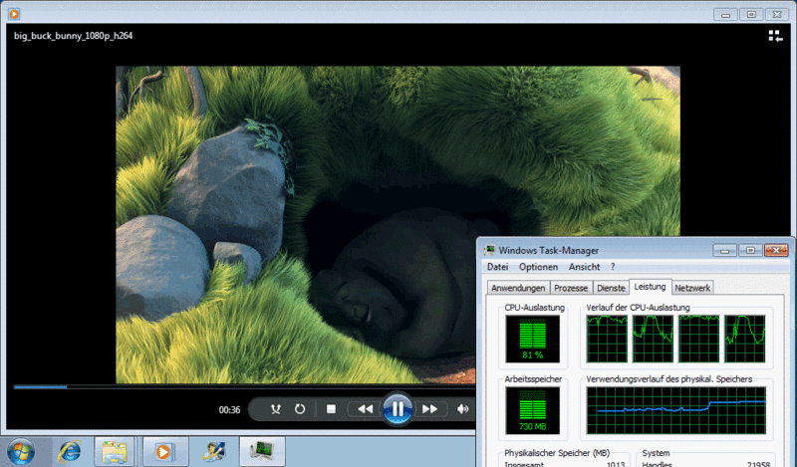
Task: Turn on shuffle in media player
Action: [274, 408]
